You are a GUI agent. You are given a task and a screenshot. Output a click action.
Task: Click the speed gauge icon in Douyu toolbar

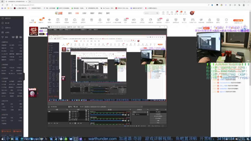[x=75, y=20]
